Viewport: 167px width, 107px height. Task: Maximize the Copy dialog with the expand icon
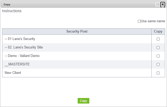click(x=157, y=4)
